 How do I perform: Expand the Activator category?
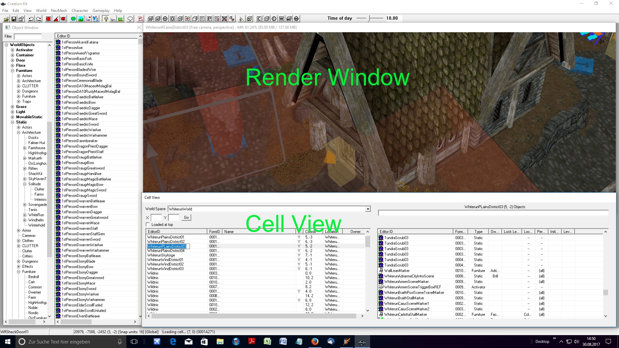[x=13, y=50]
